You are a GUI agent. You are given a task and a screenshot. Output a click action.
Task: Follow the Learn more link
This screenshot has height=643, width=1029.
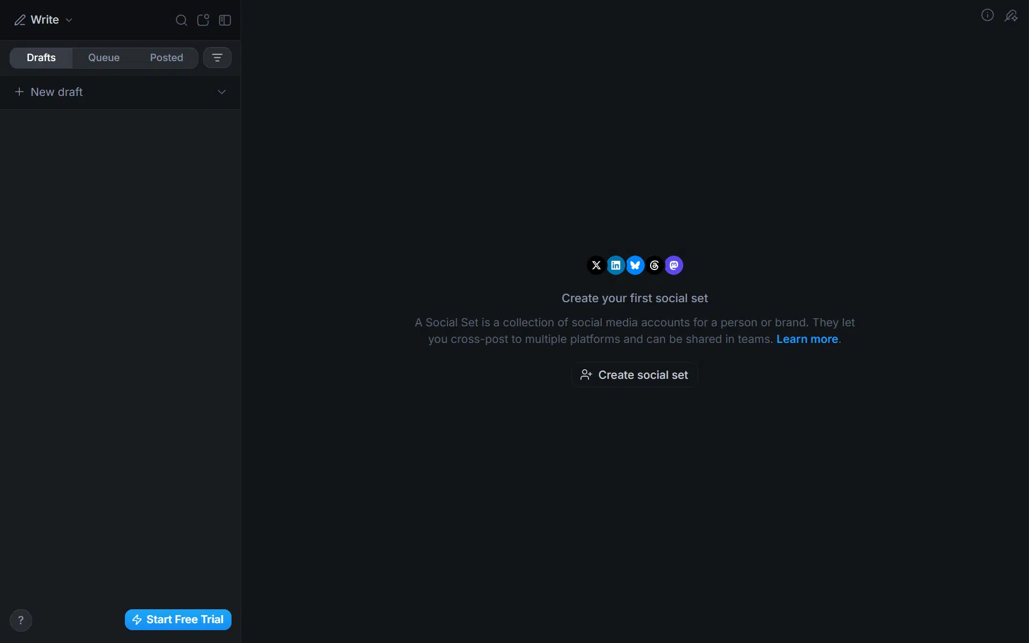click(x=807, y=339)
